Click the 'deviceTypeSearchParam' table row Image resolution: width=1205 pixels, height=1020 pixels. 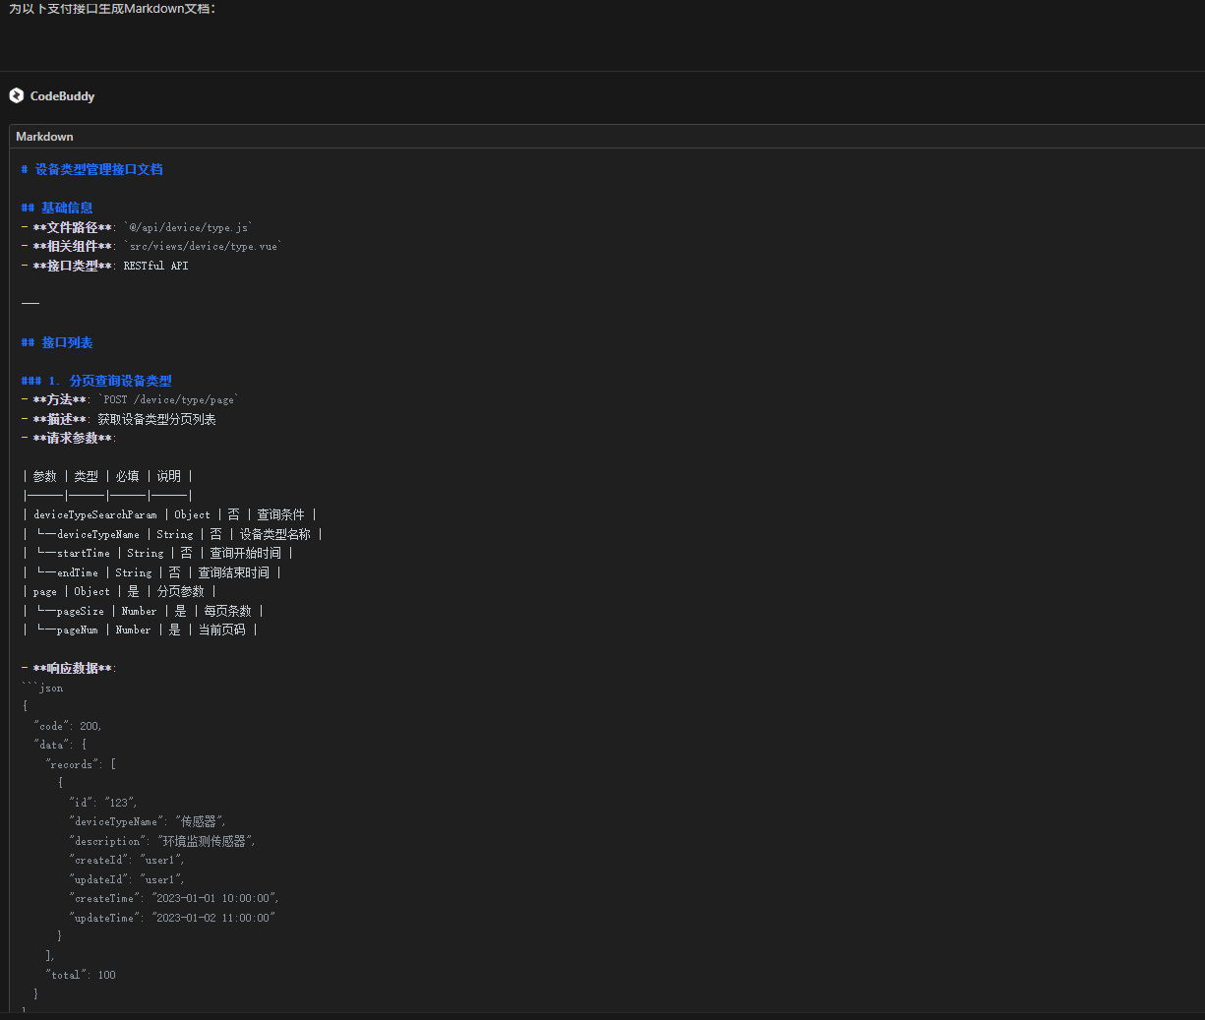tap(169, 514)
